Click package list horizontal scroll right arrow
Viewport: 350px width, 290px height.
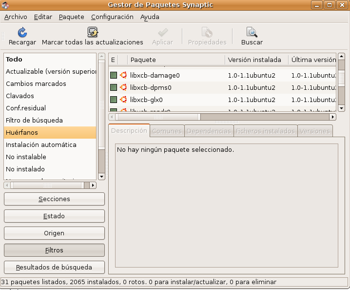point(332,117)
